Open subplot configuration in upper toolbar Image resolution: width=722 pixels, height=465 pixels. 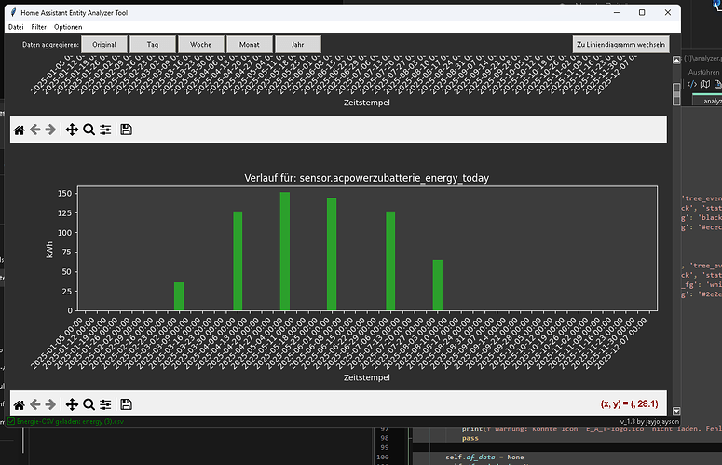(x=105, y=130)
